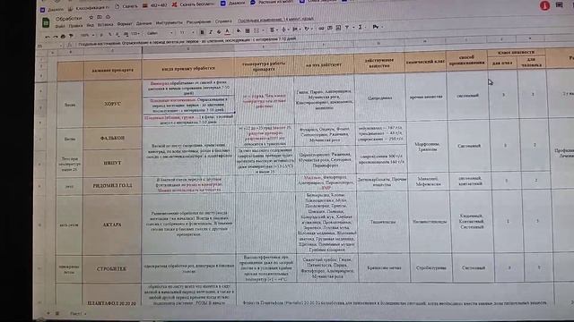Image resolution: width=574 pixels, height=322 pixels.
Task: Open the cell fill color picker
Action: coord(238,30)
